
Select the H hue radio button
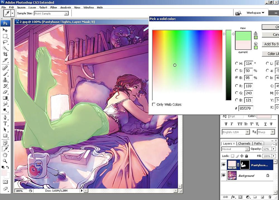coord(237,63)
